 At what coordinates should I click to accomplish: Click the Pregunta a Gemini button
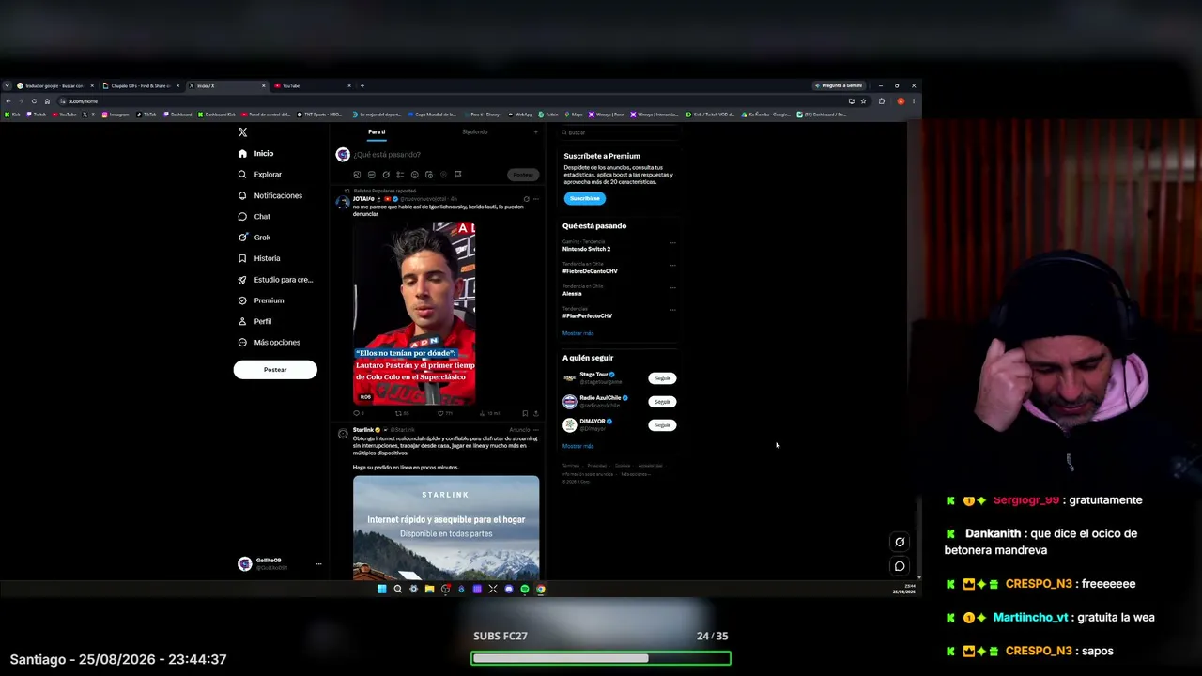click(838, 86)
